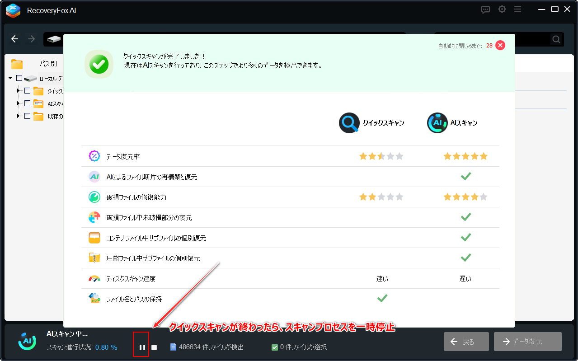Click the green checkmark success icon
578x361 pixels.
pyautogui.click(x=99, y=65)
